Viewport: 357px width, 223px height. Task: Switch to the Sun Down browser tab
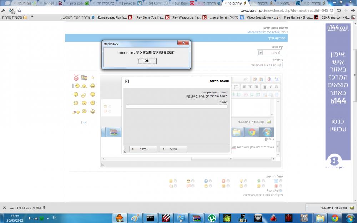coord(183,3)
